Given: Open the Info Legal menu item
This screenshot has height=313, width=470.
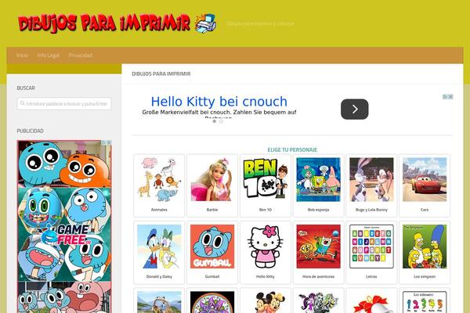Looking at the screenshot, I should coord(49,55).
